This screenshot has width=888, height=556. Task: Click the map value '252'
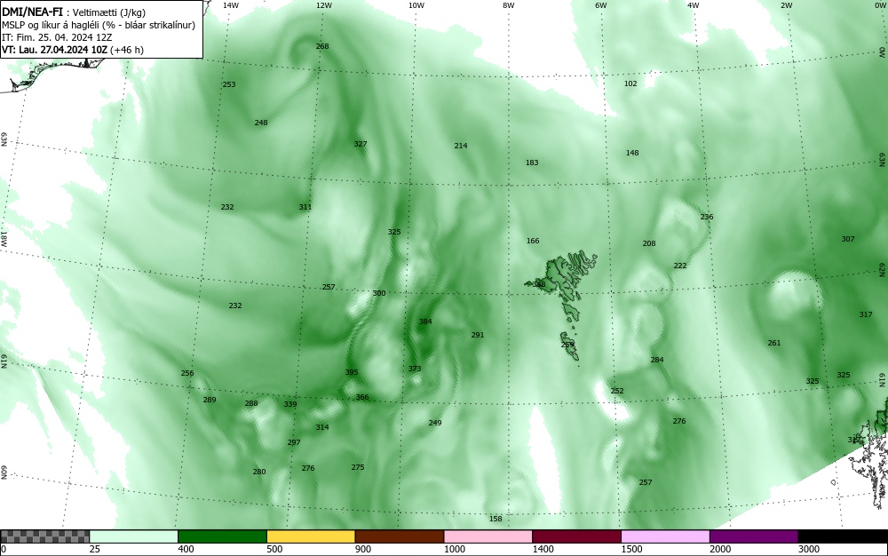(617, 391)
